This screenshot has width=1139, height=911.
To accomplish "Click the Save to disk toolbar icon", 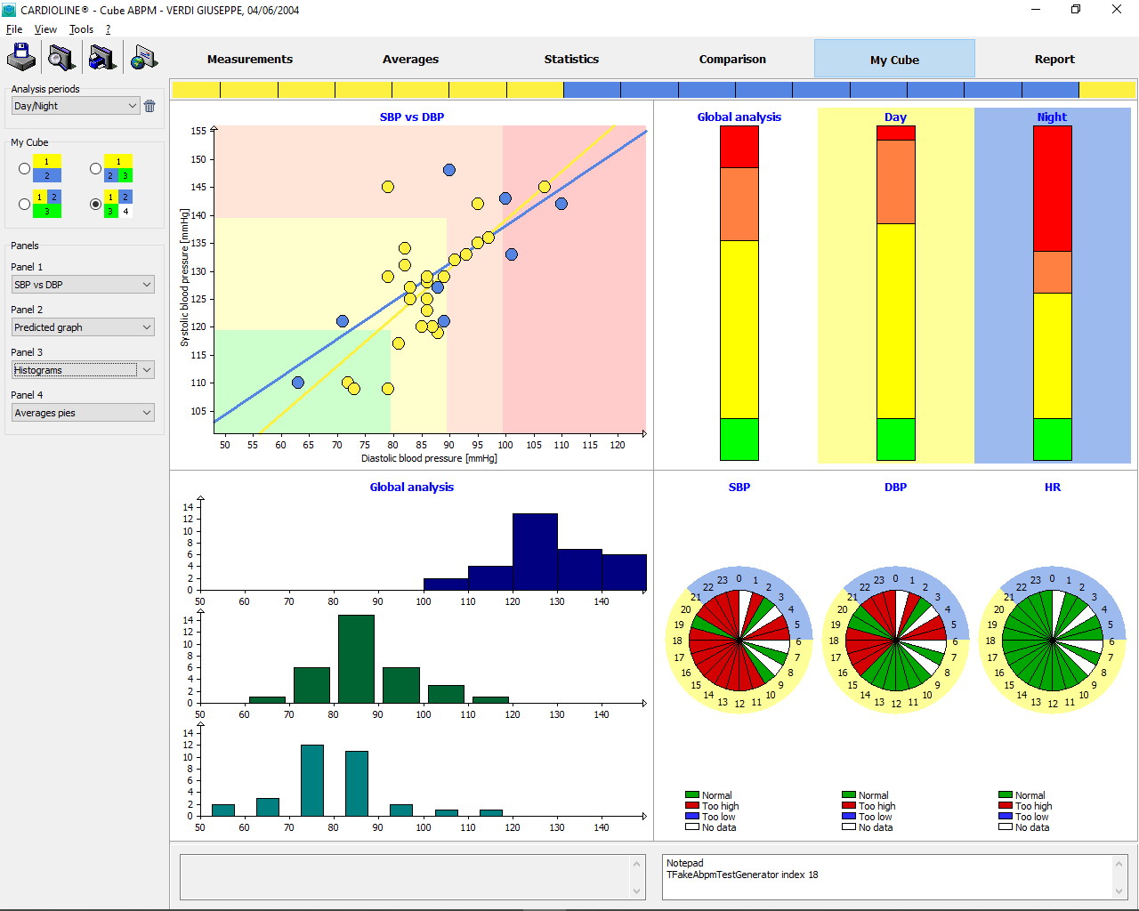I will [x=21, y=59].
